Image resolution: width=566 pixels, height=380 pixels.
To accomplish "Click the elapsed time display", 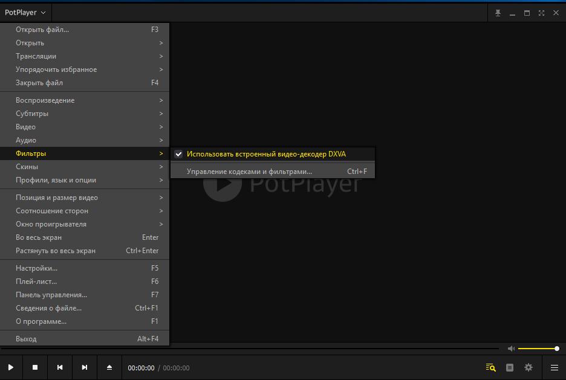I will pos(141,368).
